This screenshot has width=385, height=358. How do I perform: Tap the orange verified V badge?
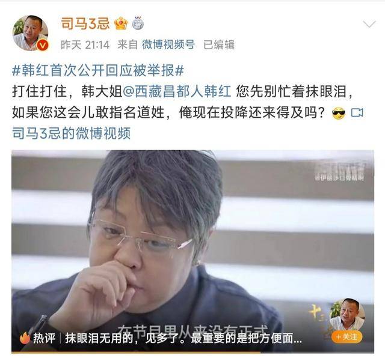(x=43, y=45)
